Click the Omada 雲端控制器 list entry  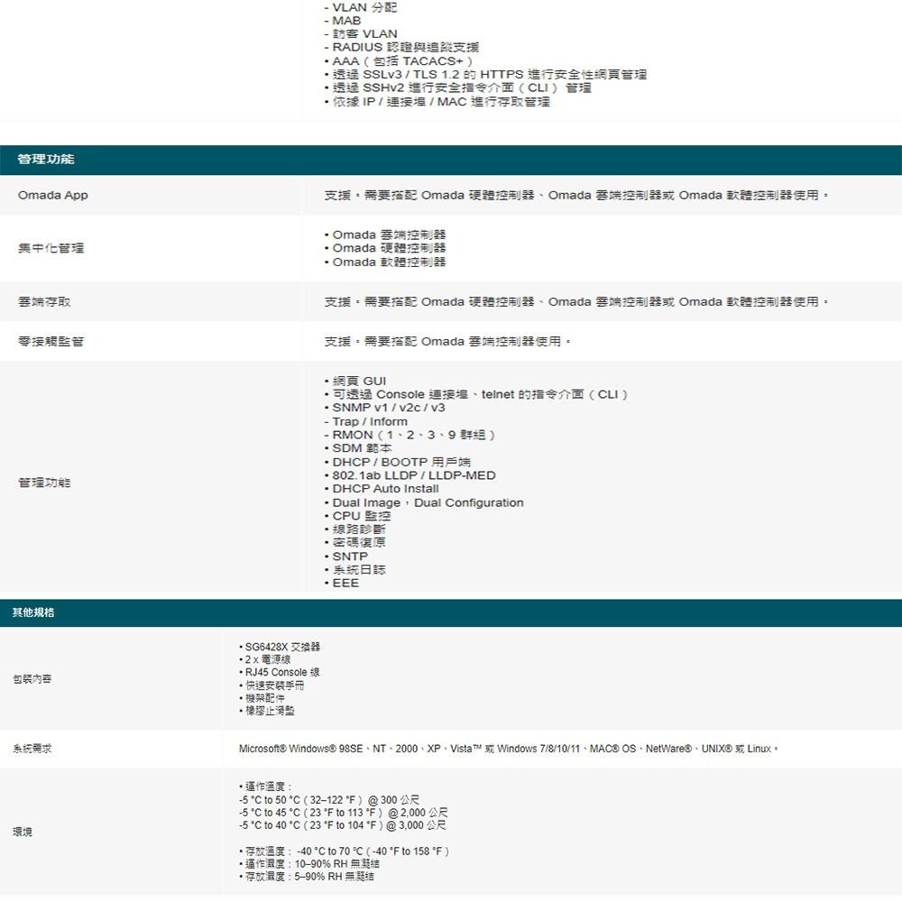pos(372,234)
